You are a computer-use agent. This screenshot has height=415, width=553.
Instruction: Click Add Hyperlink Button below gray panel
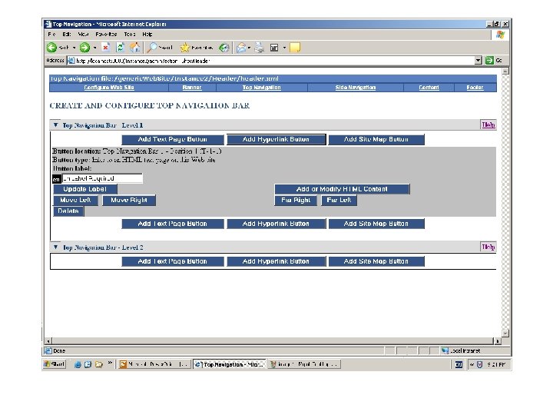(276, 224)
